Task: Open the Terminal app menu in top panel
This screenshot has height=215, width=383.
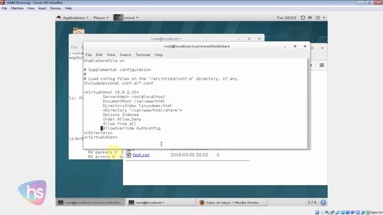Action: (x=126, y=17)
